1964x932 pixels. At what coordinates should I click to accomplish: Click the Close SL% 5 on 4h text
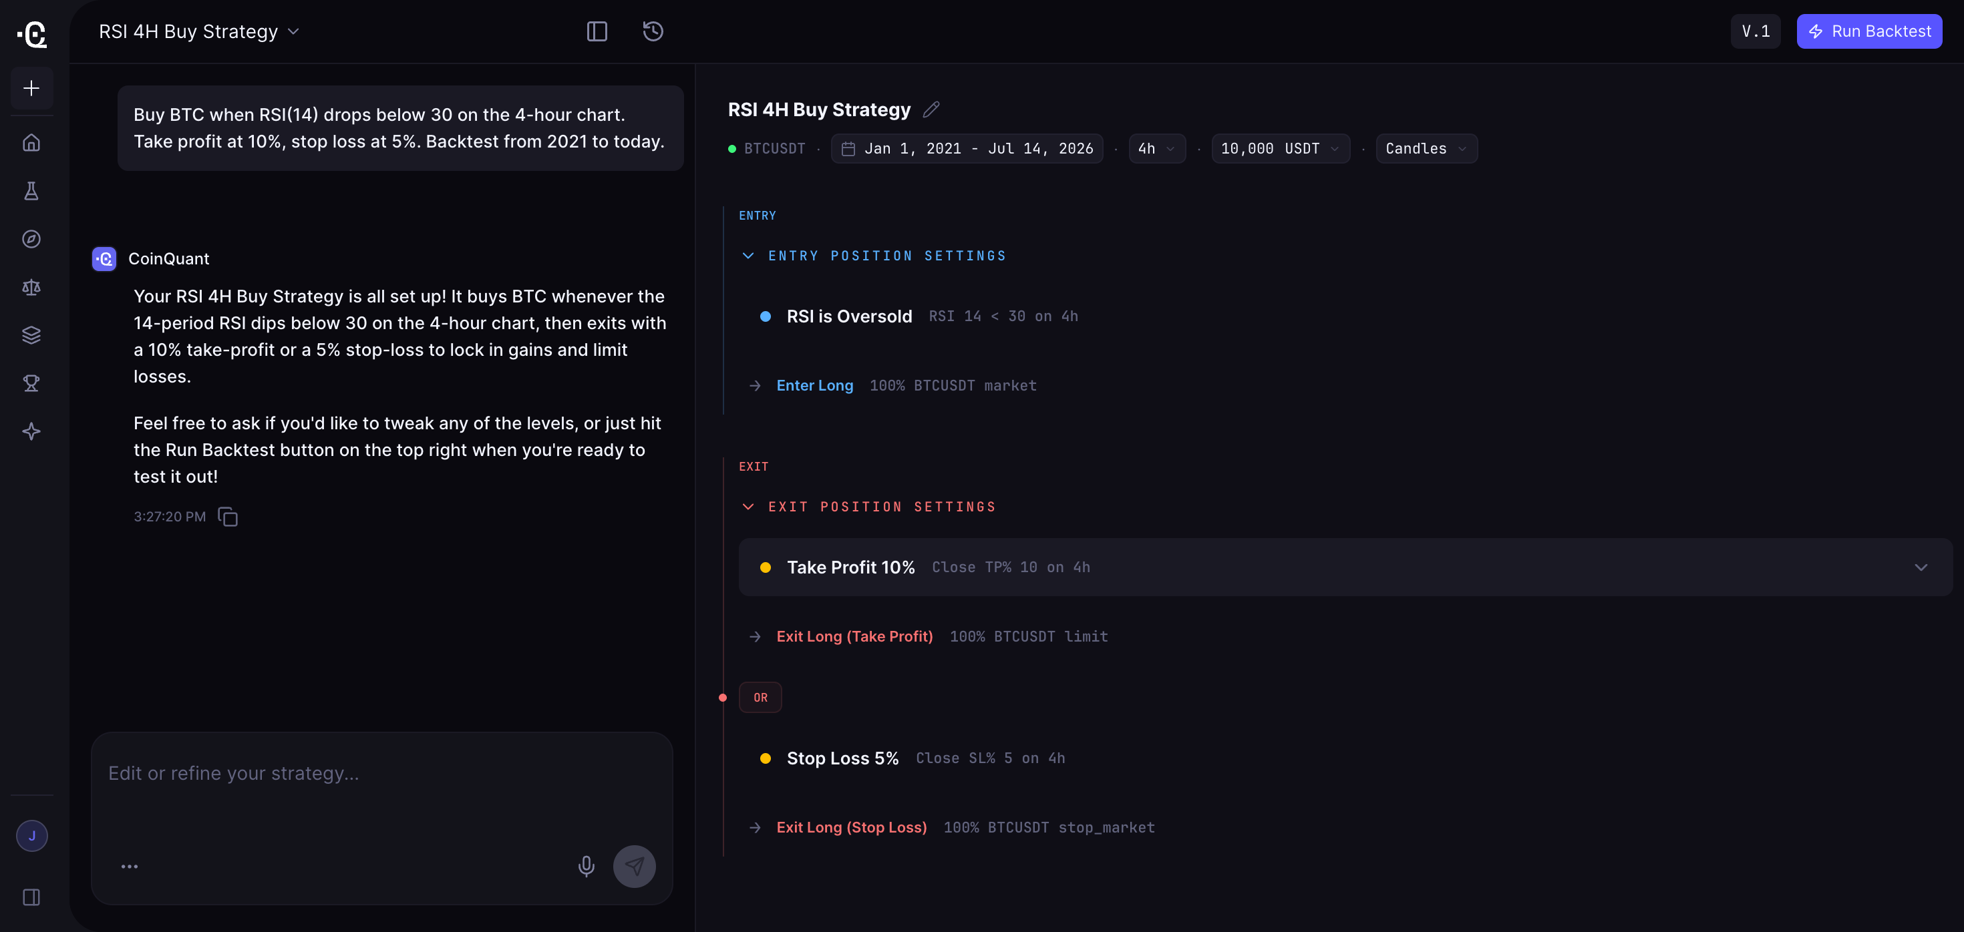pos(989,758)
